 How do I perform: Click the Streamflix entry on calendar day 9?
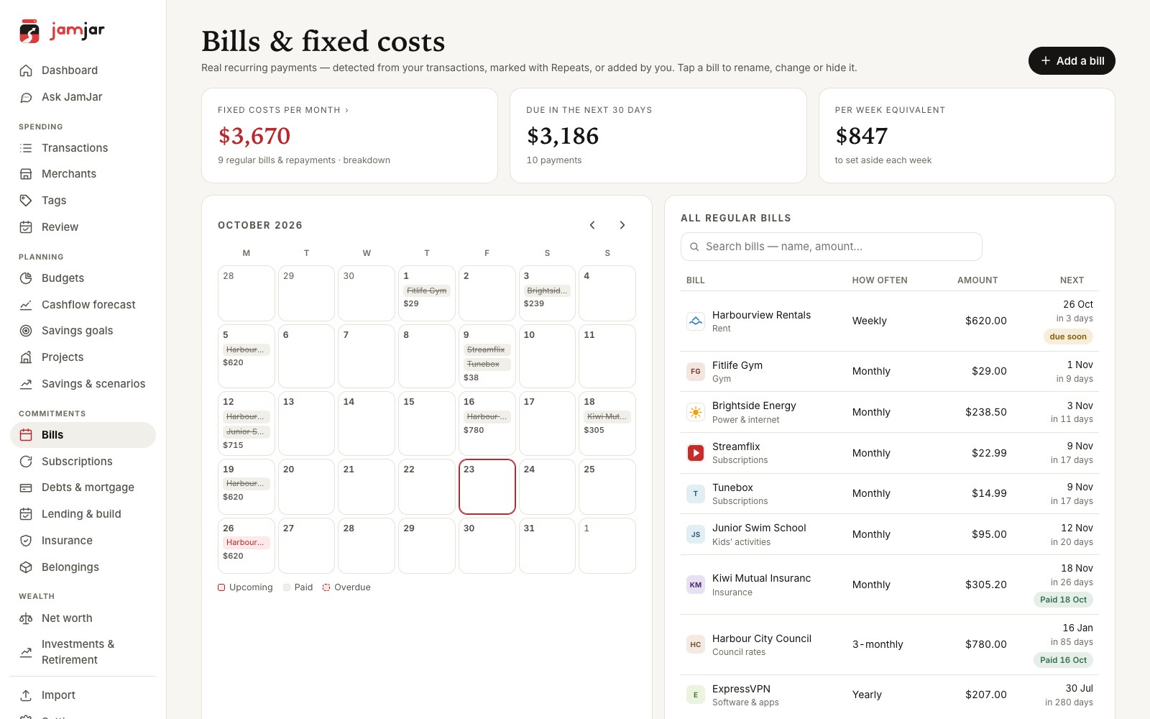[x=487, y=350]
